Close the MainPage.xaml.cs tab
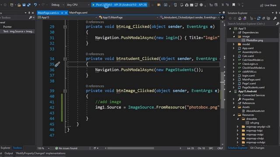 (x=66, y=13)
